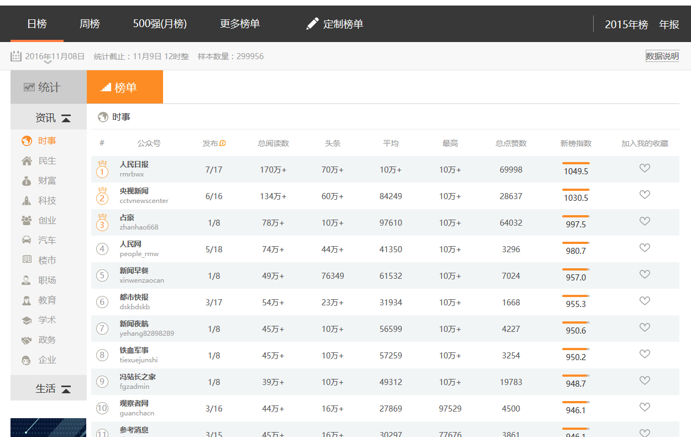The width and height of the screenshot is (691, 437).
Task: Open the 央视新闻 account name link
Action: point(134,191)
